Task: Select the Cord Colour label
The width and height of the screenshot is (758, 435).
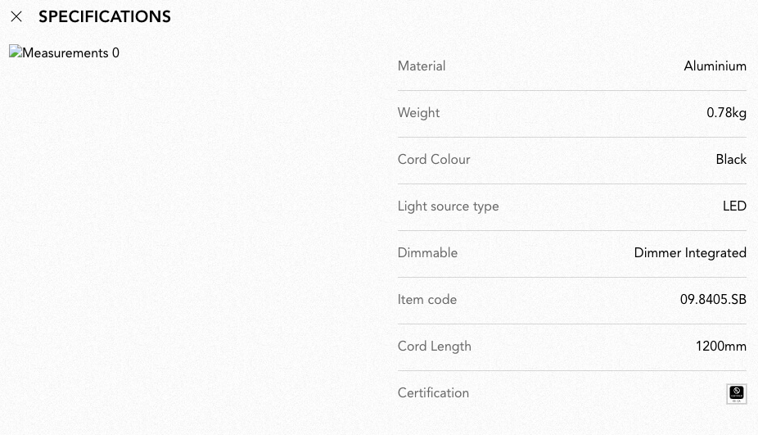Action: coord(434,160)
